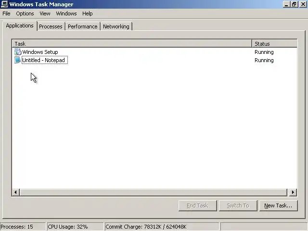Open the View menu

pyautogui.click(x=45, y=13)
